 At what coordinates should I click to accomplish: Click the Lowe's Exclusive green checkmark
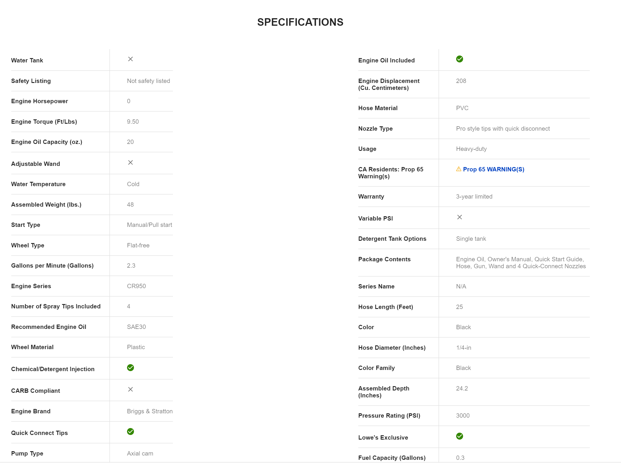pyautogui.click(x=460, y=436)
